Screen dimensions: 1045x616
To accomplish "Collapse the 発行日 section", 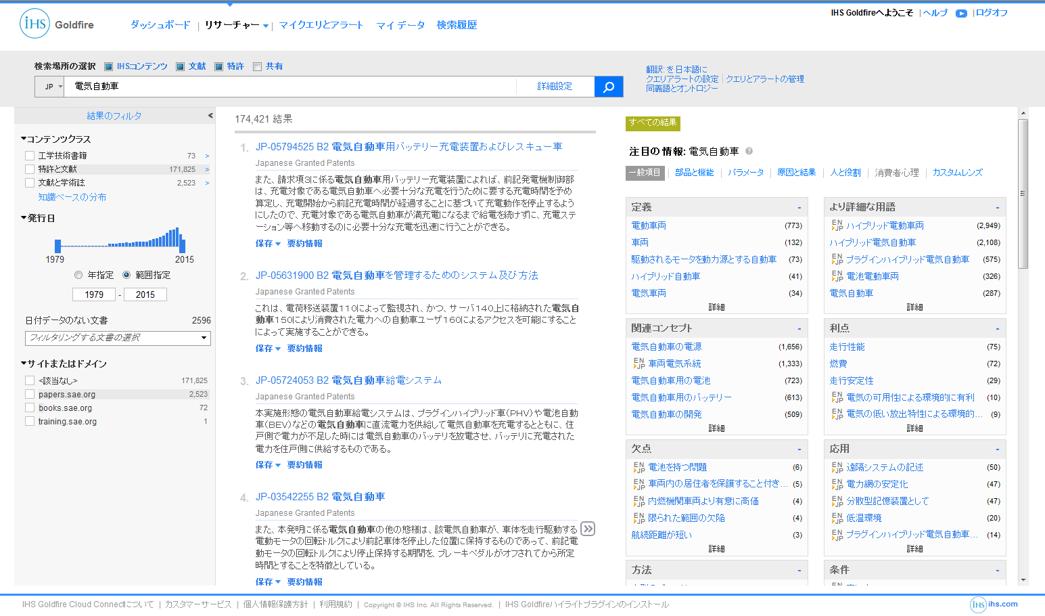I will pos(38,218).
